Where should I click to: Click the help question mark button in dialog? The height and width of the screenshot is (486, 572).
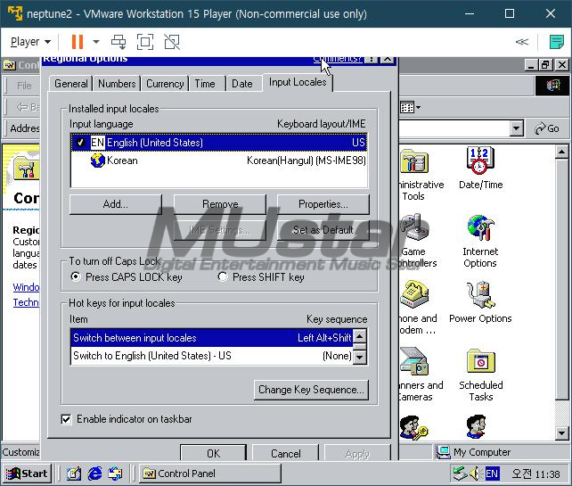click(x=371, y=60)
